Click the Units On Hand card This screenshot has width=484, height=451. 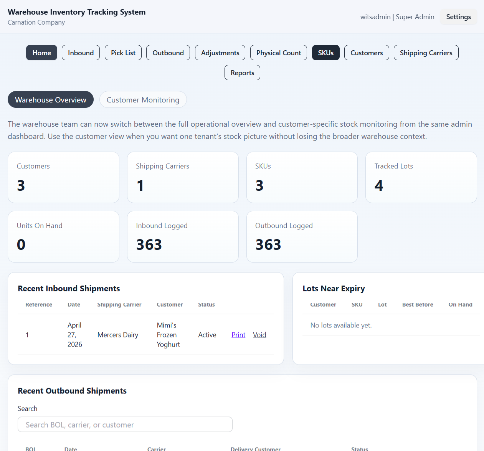pos(63,236)
